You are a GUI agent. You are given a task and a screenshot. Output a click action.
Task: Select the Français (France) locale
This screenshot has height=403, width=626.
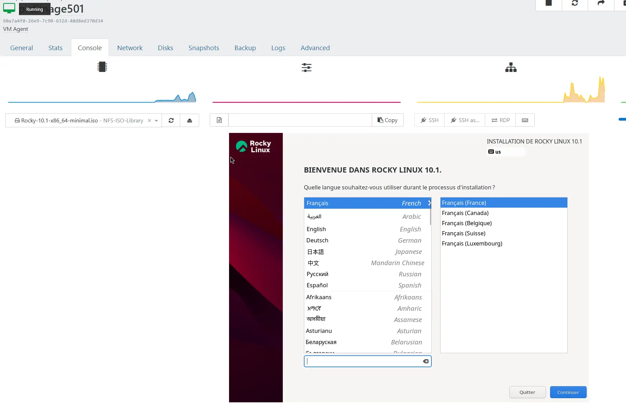(x=504, y=203)
